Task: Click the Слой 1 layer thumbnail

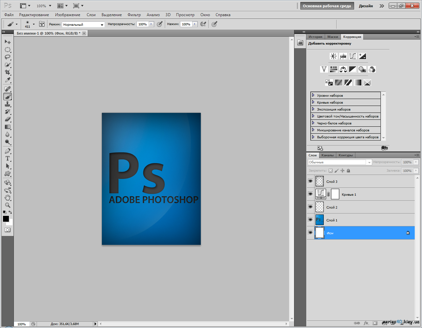Action: pos(319,220)
